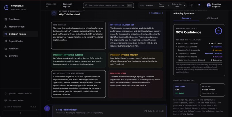Switch demo mode to Enterprise Demo

pos(177,5)
